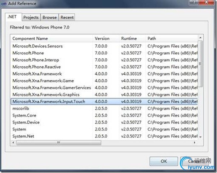Select the plain System component row
Screen dimensions: 217x173
coord(104,129)
